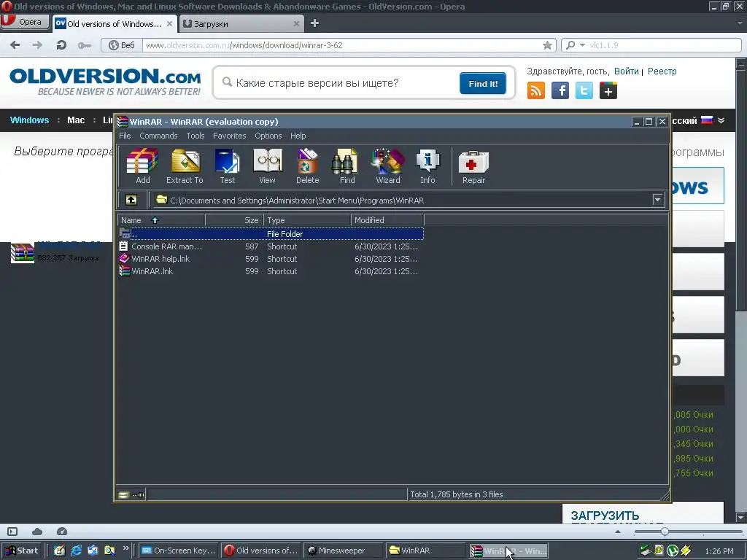Expand the language chevron next to Russian flag

coord(721,120)
